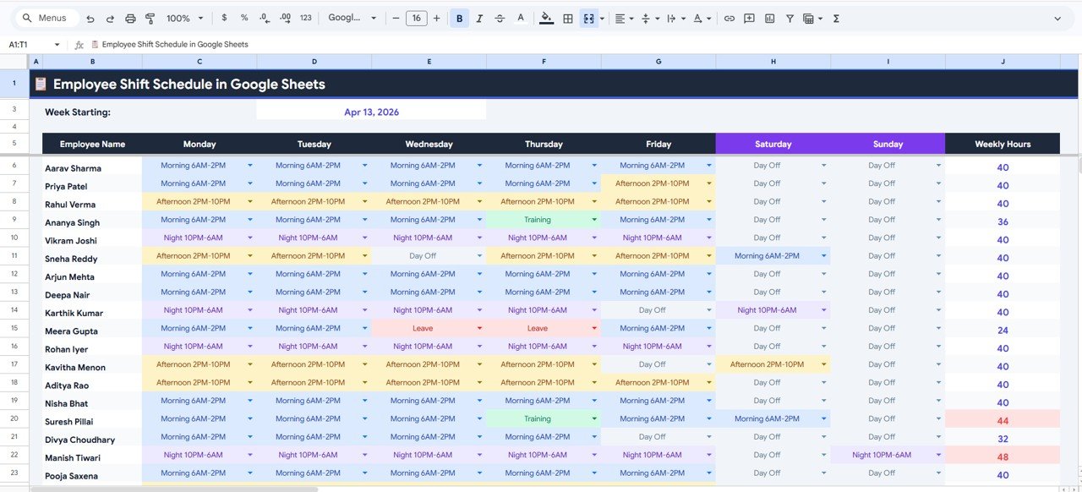Image resolution: width=1082 pixels, height=492 pixels.
Task: Open Functions with the sigma icon
Action: [x=835, y=17]
